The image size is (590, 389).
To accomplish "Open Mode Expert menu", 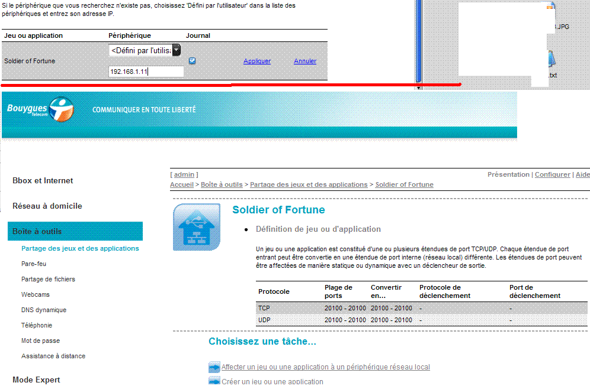I will (36, 380).
